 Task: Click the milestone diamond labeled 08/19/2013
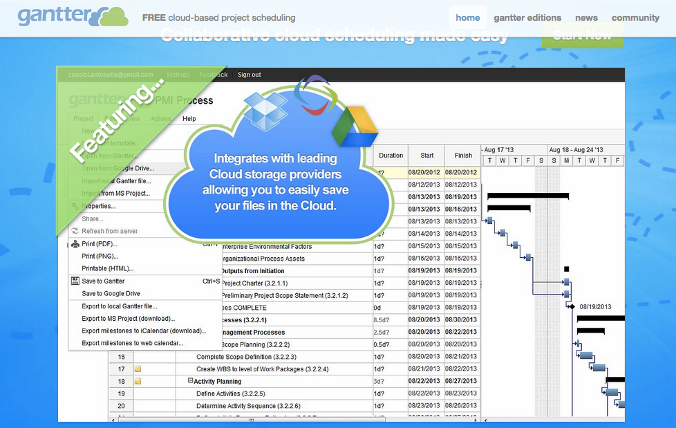pos(572,307)
